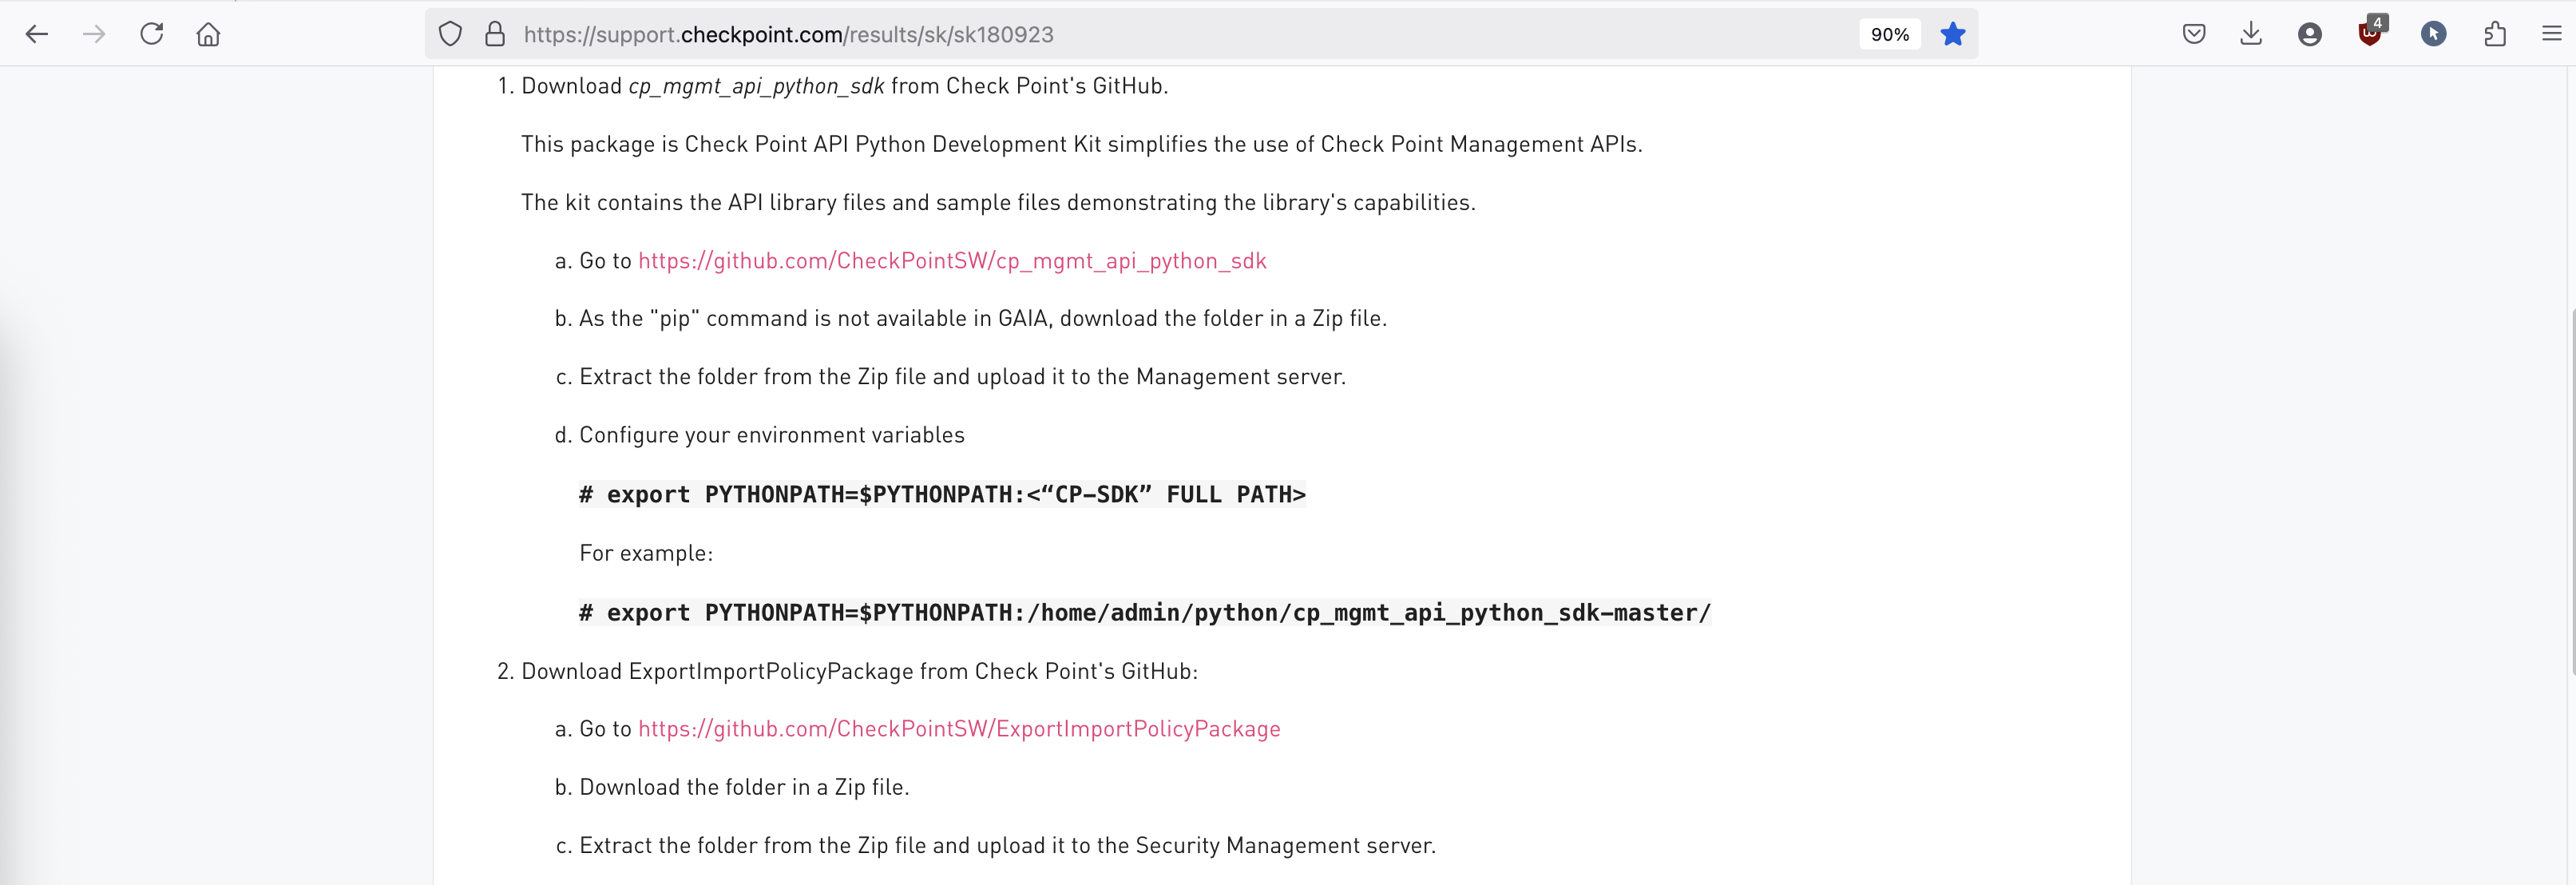Open the cp_mgmt_api_python_sdk GitHub link
The height and width of the screenshot is (885, 2576).
tap(951, 261)
